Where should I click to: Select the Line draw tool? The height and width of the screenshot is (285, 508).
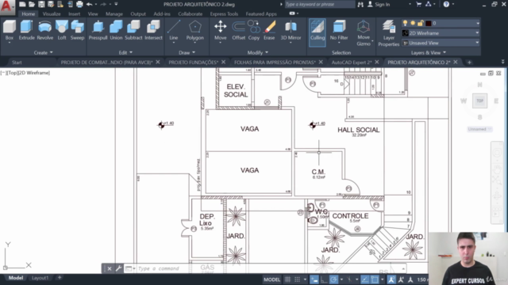click(174, 31)
